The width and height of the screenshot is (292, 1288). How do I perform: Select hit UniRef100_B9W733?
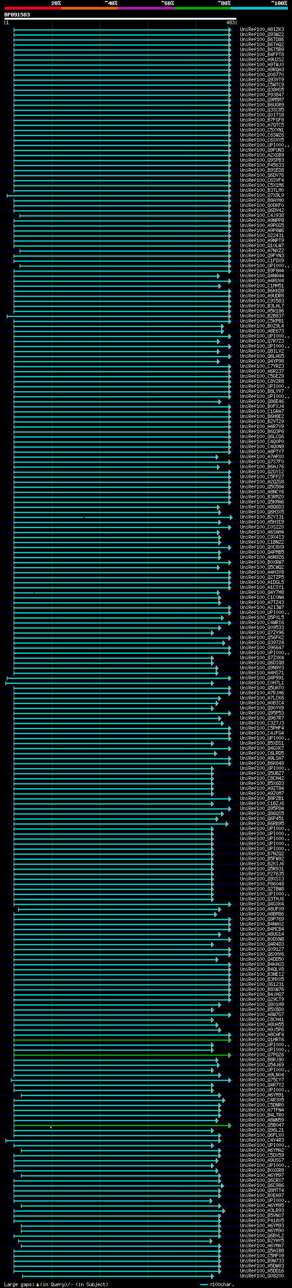tap(262, 1261)
